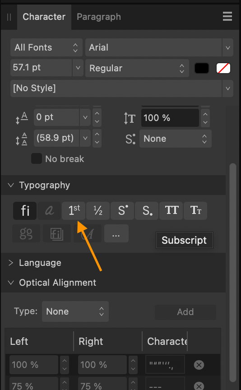Viewport: 241px width, 390px height.
Task: Open the panel preferences hamburger menu
Action: pos(227,17)
